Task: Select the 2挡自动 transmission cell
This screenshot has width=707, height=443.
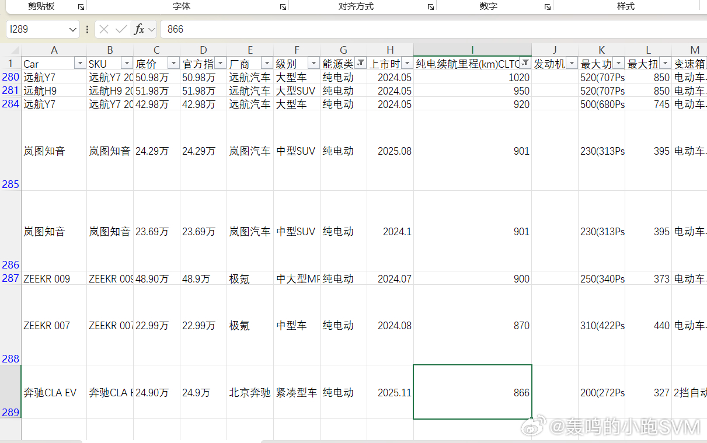Action: pos(689,393)
